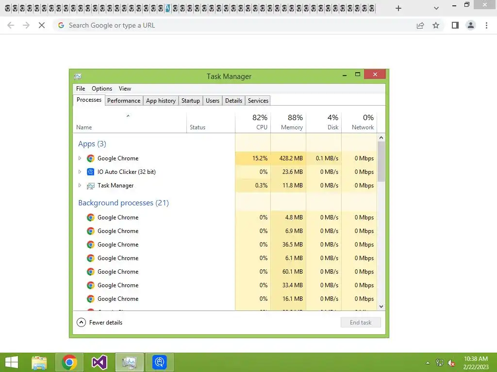Screen dimensions: 497x372
Task: Stop page loading with the X button
Action: 42,25
